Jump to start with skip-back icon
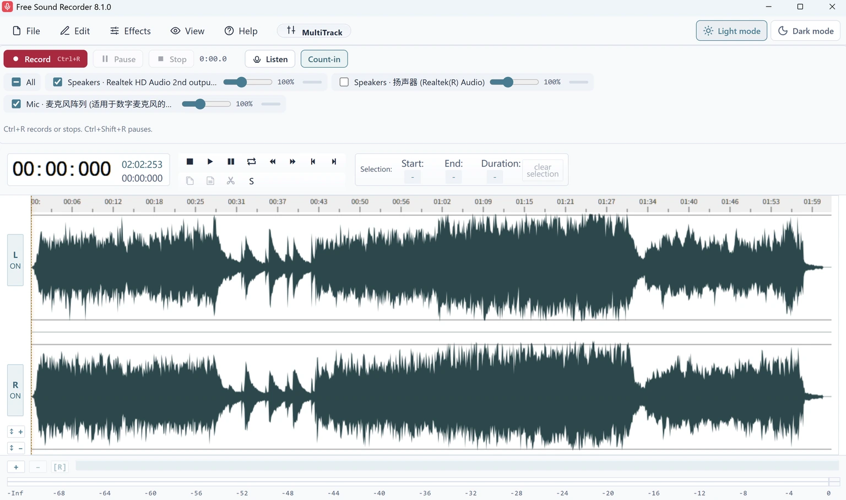This screenshot has height=500, width=846. pos(313,162)
